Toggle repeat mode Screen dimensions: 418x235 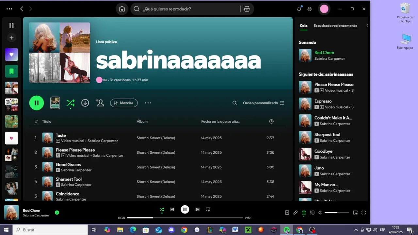(208, 210)
